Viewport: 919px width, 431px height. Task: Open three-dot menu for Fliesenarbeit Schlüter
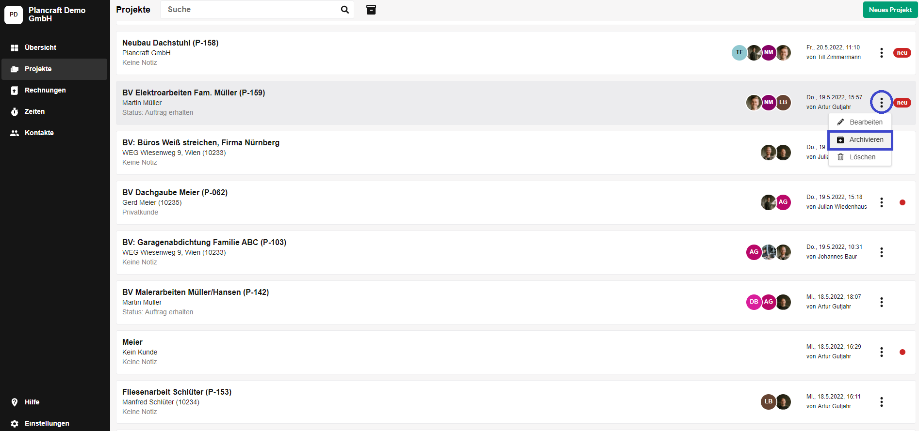882,402
